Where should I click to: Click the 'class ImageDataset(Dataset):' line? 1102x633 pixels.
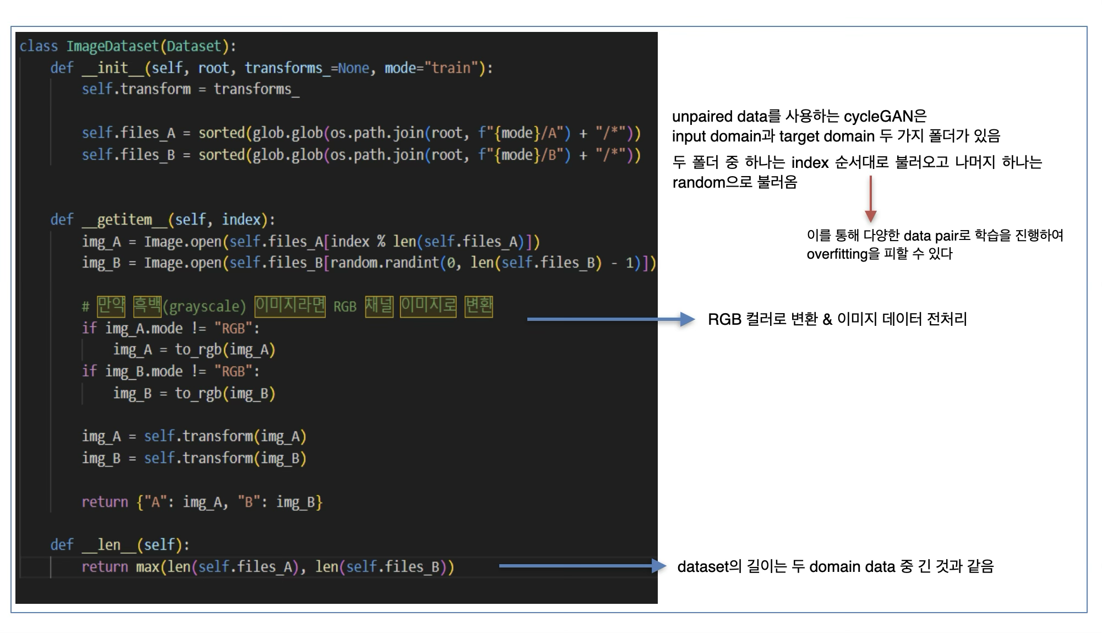pos(128,46)
